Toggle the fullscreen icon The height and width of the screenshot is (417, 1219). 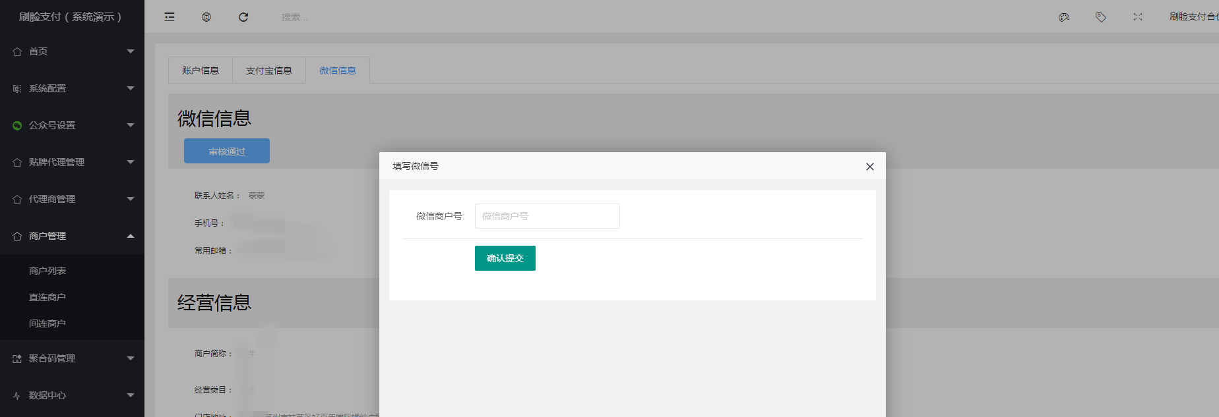1138,17
